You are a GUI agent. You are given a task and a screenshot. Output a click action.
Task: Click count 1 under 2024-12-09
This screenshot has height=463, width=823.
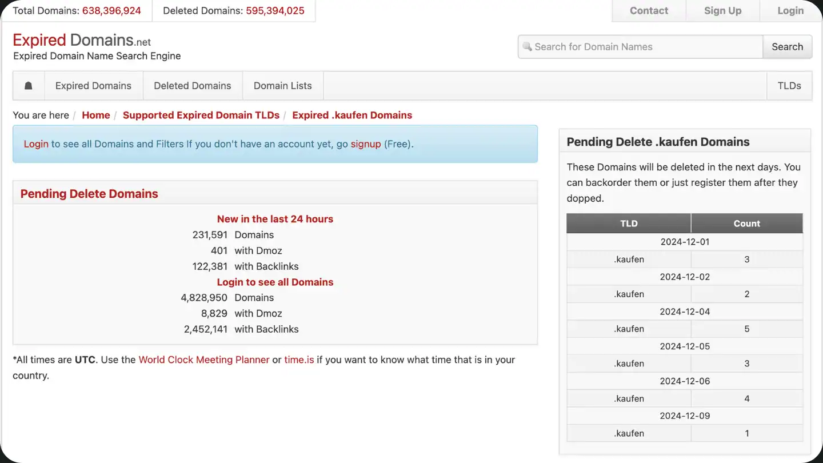coord(747,433)
